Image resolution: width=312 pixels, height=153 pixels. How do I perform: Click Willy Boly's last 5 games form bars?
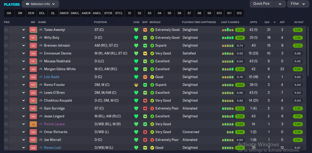pyautogui.click(x=228, y=38)
